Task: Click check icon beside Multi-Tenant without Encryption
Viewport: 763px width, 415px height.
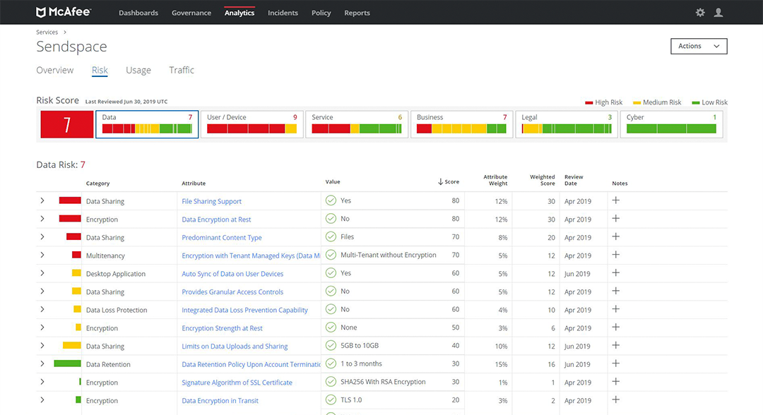Action: tap(331, 255)
